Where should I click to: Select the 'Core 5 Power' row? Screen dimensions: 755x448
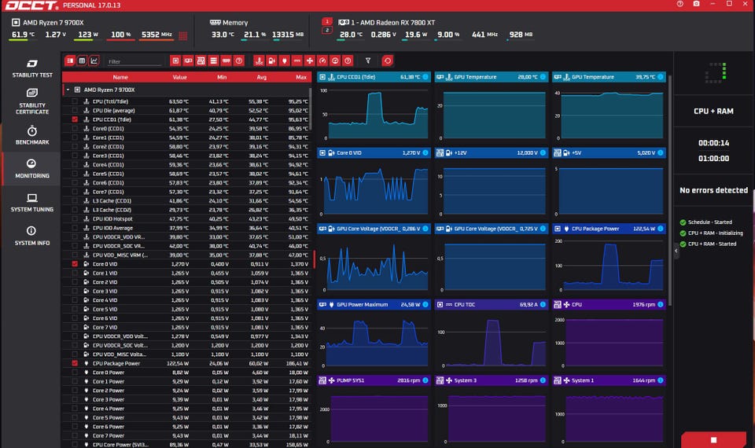(187, 417)
